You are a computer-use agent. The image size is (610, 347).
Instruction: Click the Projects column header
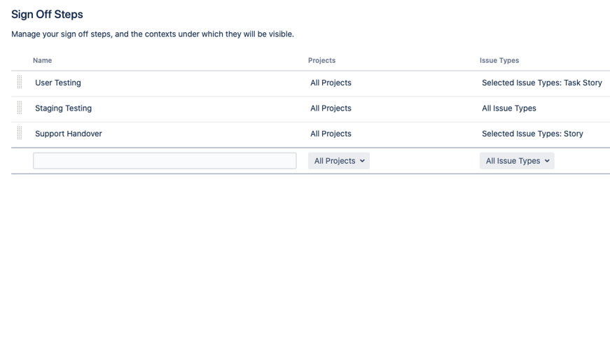coord(321,61)
